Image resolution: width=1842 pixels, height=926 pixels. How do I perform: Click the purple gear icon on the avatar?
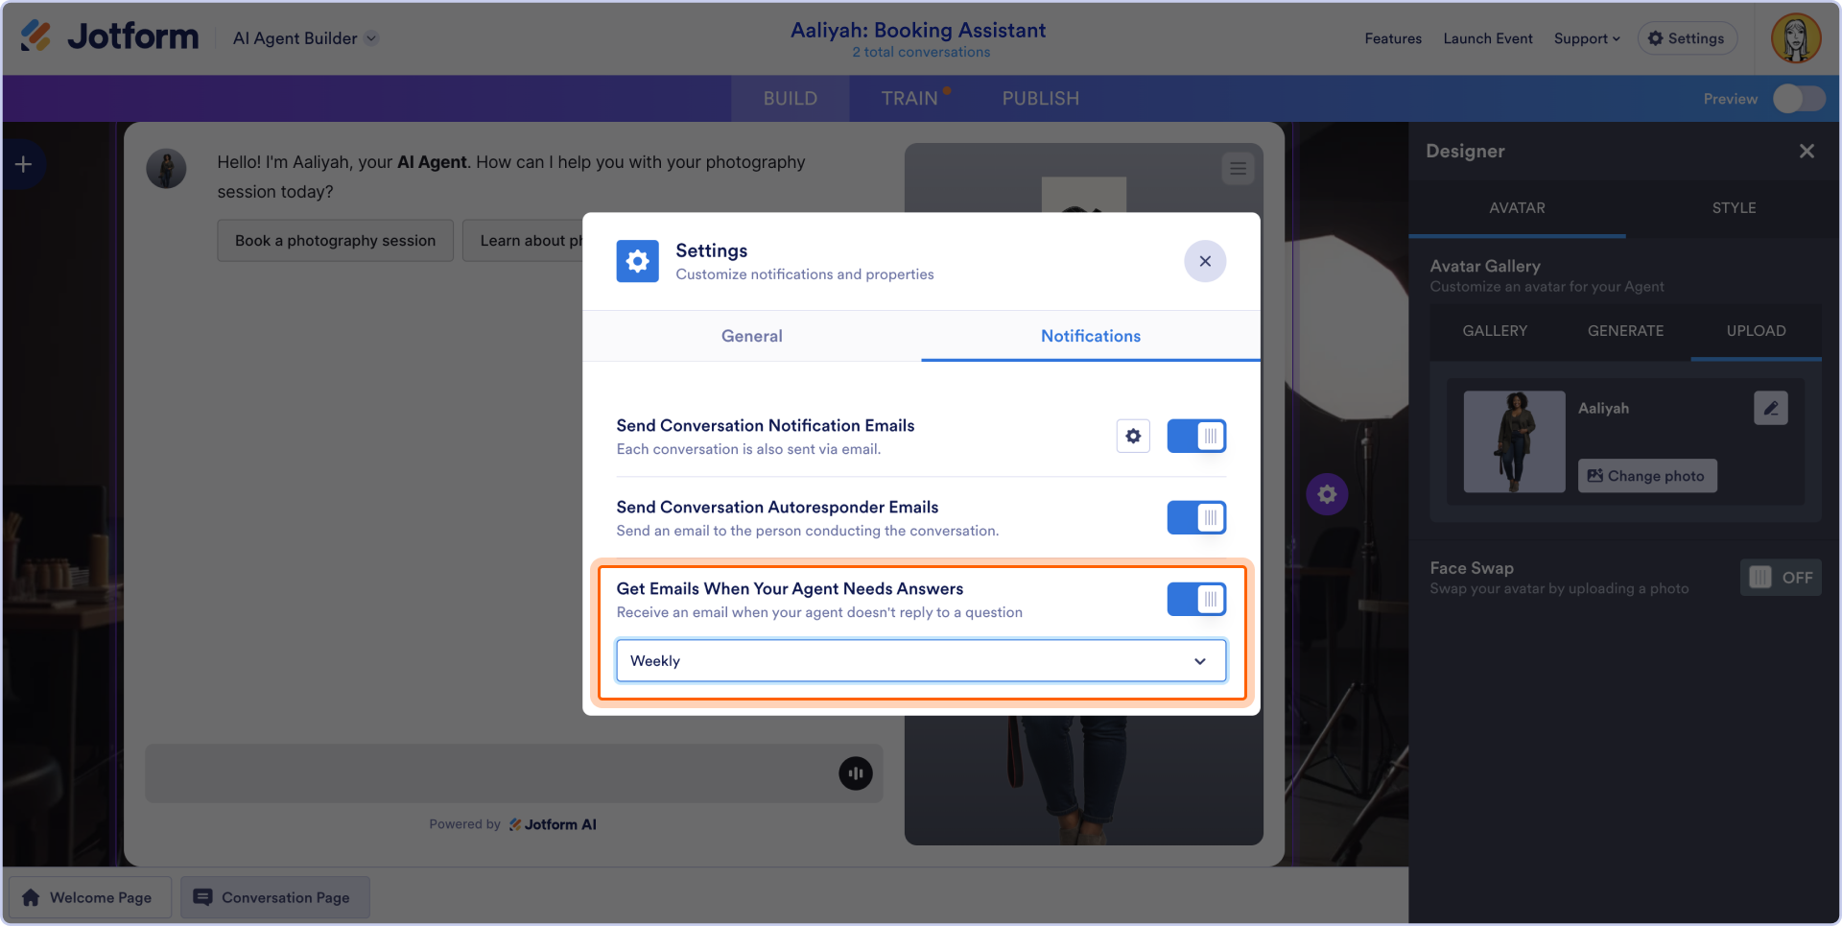pos(1327,494)
